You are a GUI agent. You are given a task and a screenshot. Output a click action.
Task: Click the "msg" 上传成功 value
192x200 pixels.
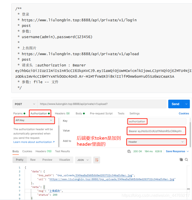(x=55, y=191)
